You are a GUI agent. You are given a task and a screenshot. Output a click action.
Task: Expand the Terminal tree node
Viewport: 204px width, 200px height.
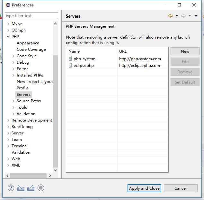coord(8,146)
